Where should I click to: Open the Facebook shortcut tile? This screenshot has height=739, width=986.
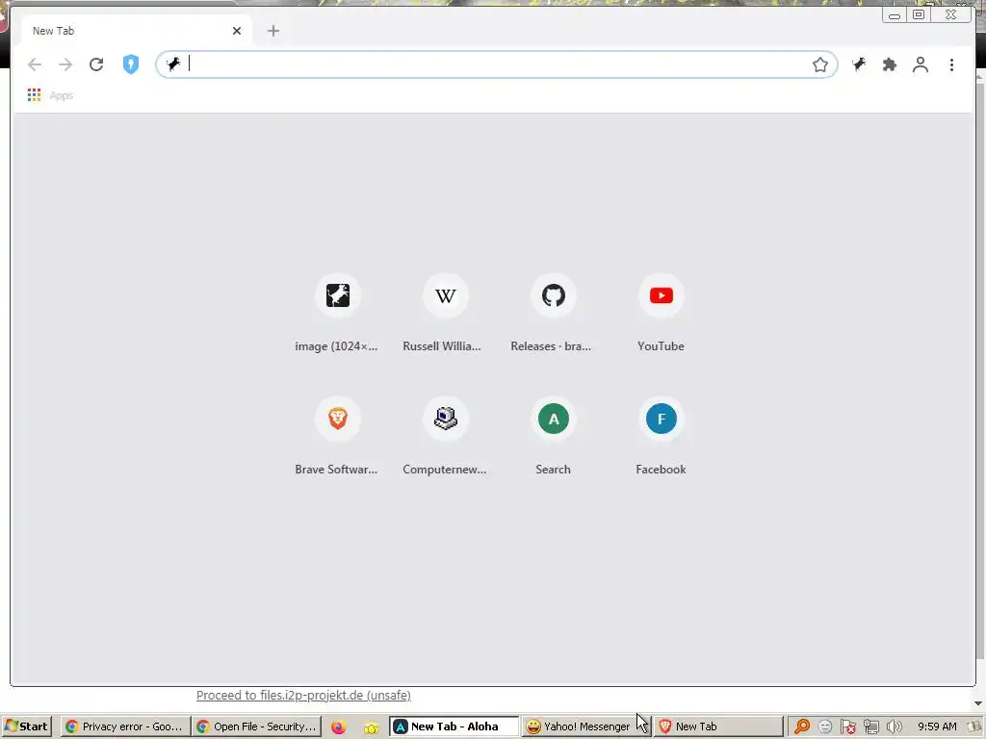pos(661,436)
